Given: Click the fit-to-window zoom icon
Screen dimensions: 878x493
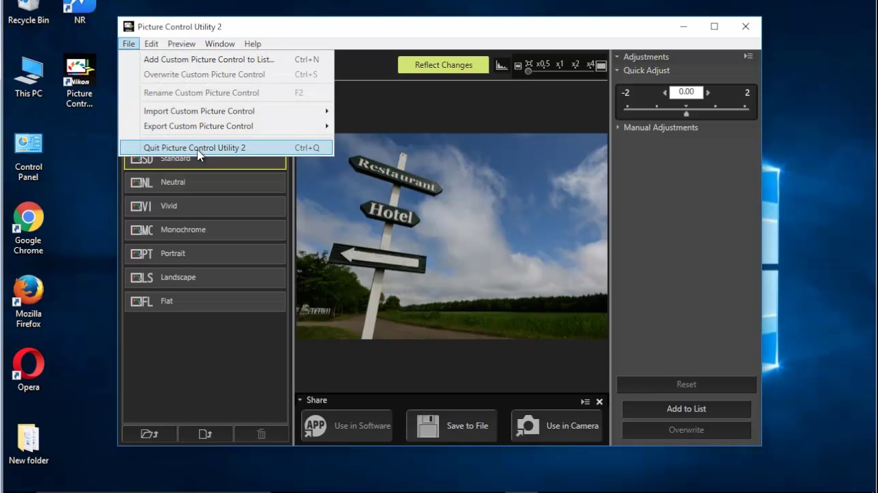Looking at the screenshot, I should (x=529, y=63).
